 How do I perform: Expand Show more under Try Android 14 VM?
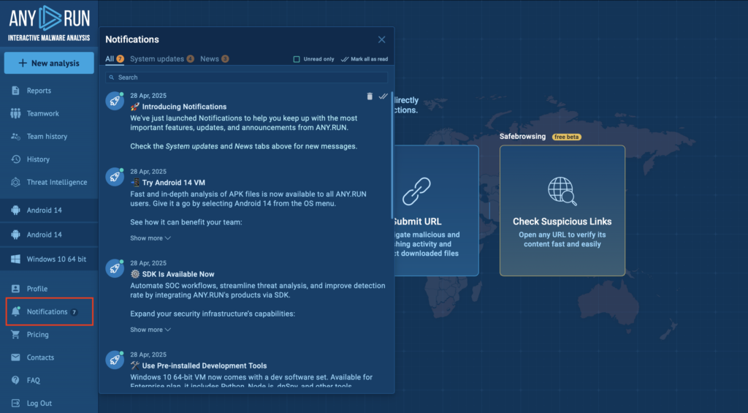(150, 238)
